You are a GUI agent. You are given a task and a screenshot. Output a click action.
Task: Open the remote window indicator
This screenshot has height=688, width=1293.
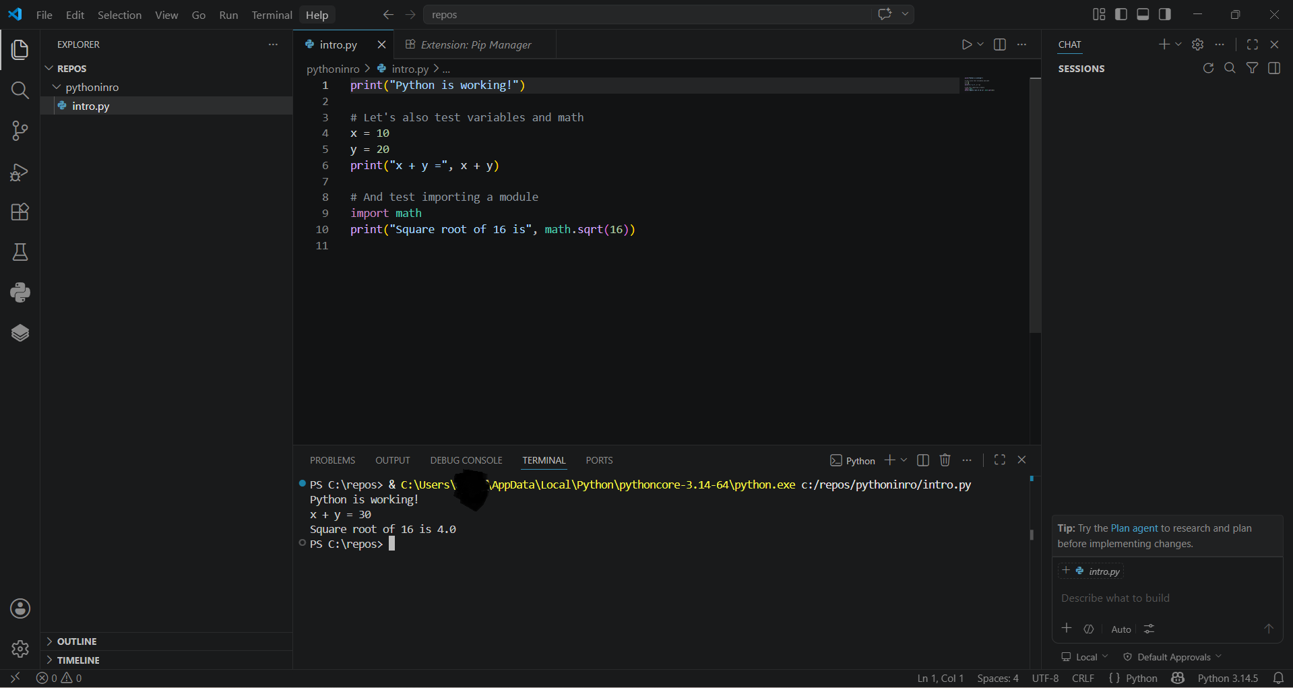(x=15, y=678)
